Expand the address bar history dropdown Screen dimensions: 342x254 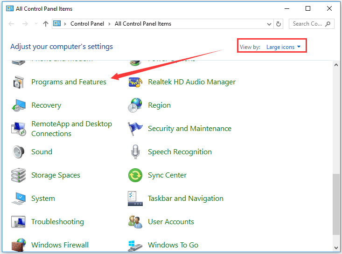pyautogui.click(x=269, y=24)
